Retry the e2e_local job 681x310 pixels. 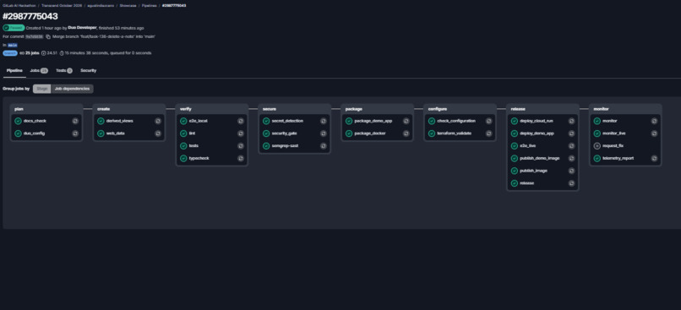click(241, 121)
